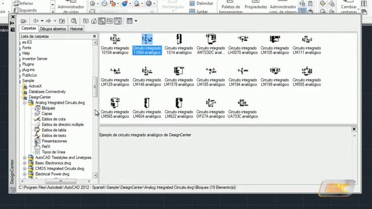Select Circuito integrado LM105 analógico block
Image resolution: width=372 pixels, height=209 pixels.
(x=275, y=45)
